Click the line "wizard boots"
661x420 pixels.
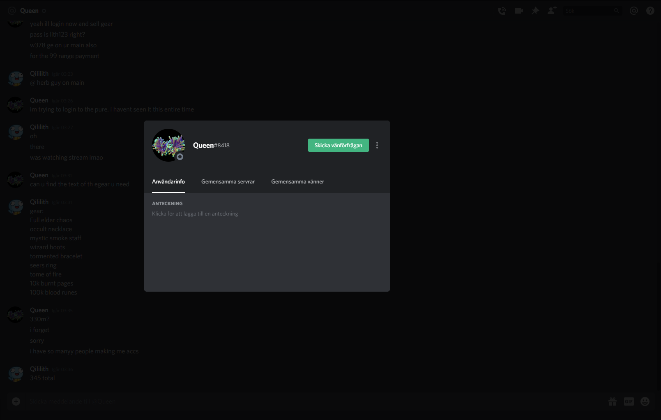tap(48, 247)
